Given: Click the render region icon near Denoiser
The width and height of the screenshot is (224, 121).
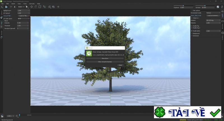Looking at the screenshot, I should (218, 7).
